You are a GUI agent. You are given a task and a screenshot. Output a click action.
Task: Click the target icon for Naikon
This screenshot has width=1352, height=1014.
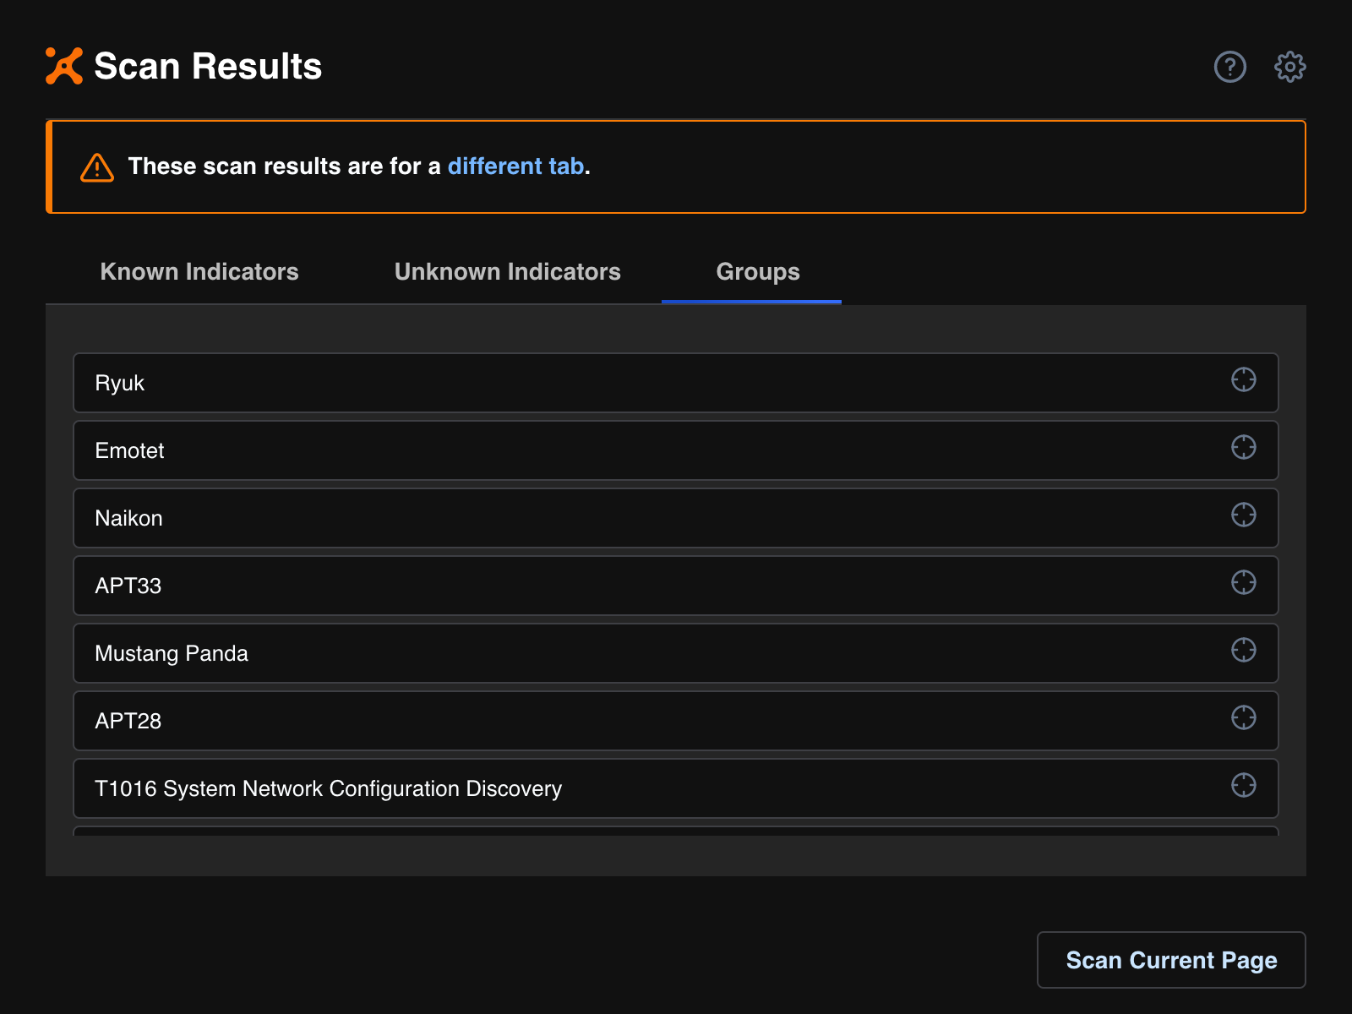pyautogui.click(x=1243, y=515)
